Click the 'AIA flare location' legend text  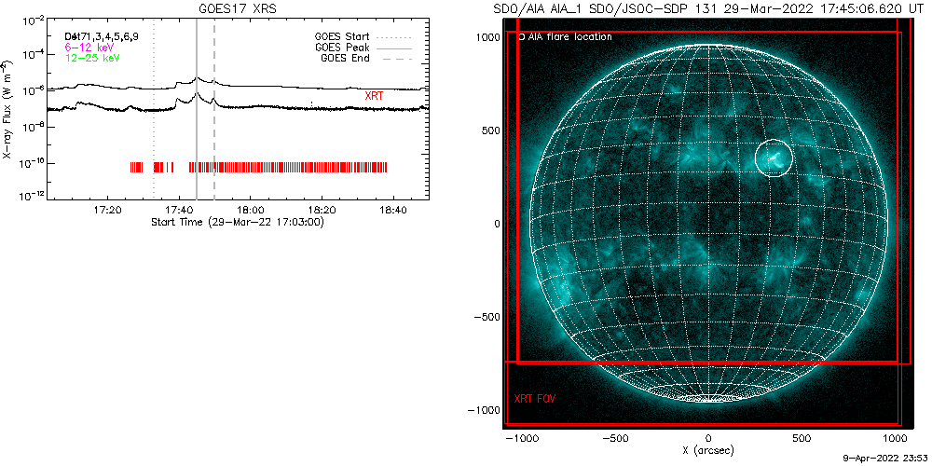coord(569,37)
